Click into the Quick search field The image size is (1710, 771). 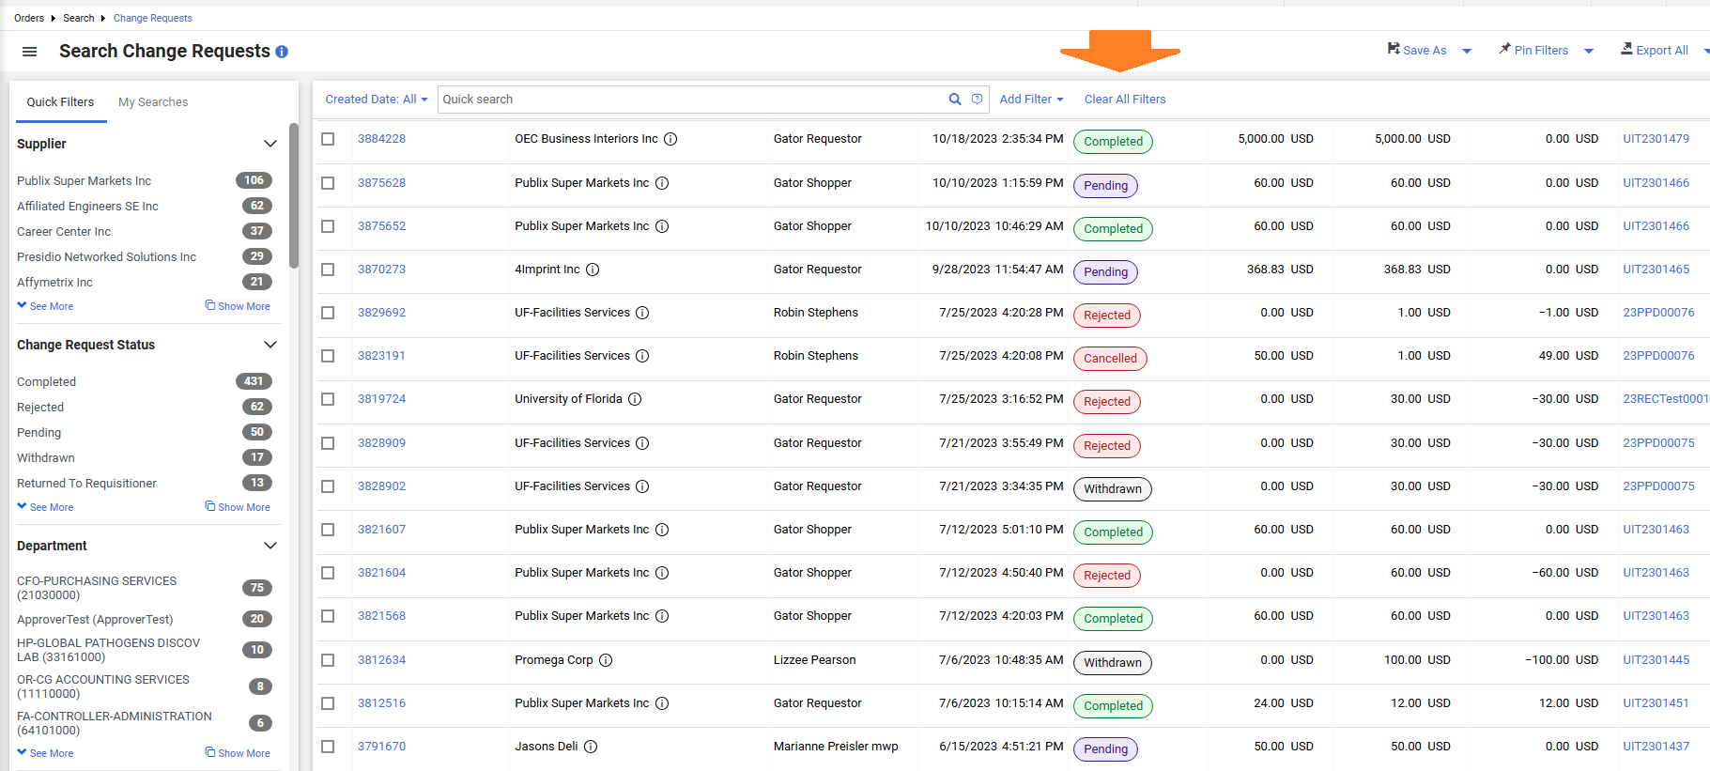tap(690, 100)
